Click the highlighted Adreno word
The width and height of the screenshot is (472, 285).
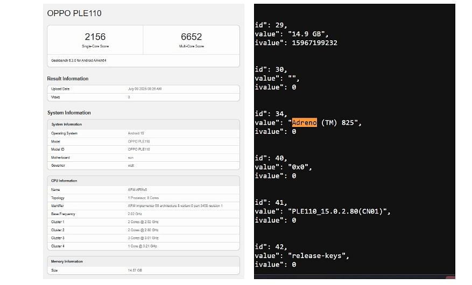[304, 123]
